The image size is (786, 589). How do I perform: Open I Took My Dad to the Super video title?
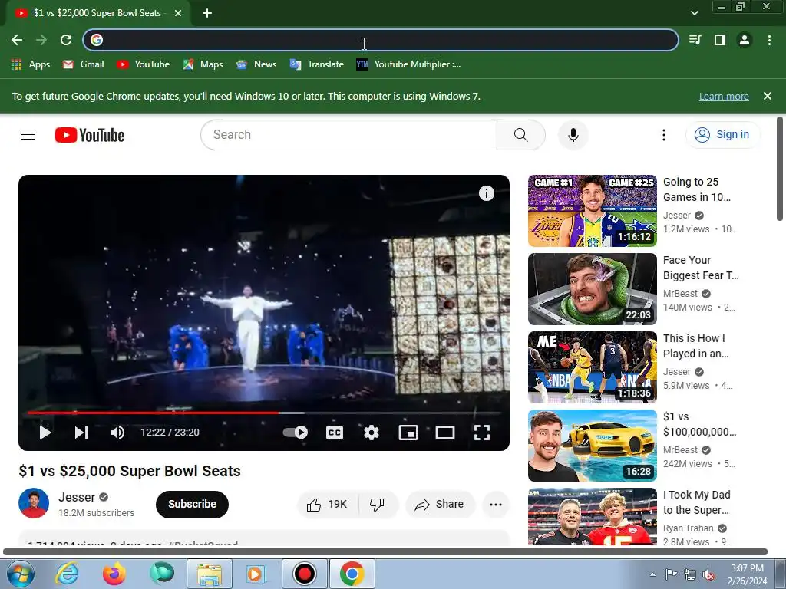click(x=696, y=502)
